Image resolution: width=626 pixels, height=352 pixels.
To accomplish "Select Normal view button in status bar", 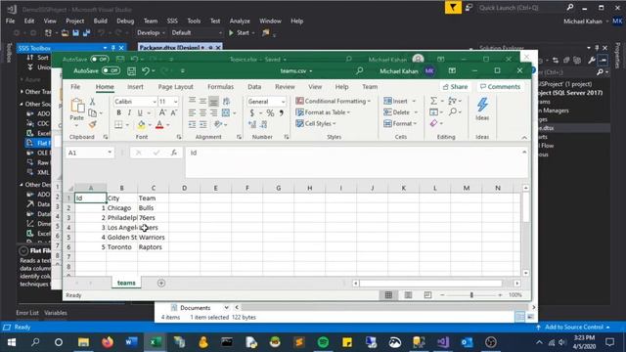I will coord(388,295).
